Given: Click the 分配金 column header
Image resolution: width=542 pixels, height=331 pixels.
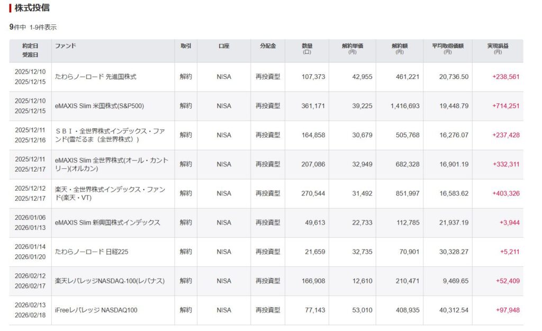Looking at the screenshot, I should (x=268, y=46).
